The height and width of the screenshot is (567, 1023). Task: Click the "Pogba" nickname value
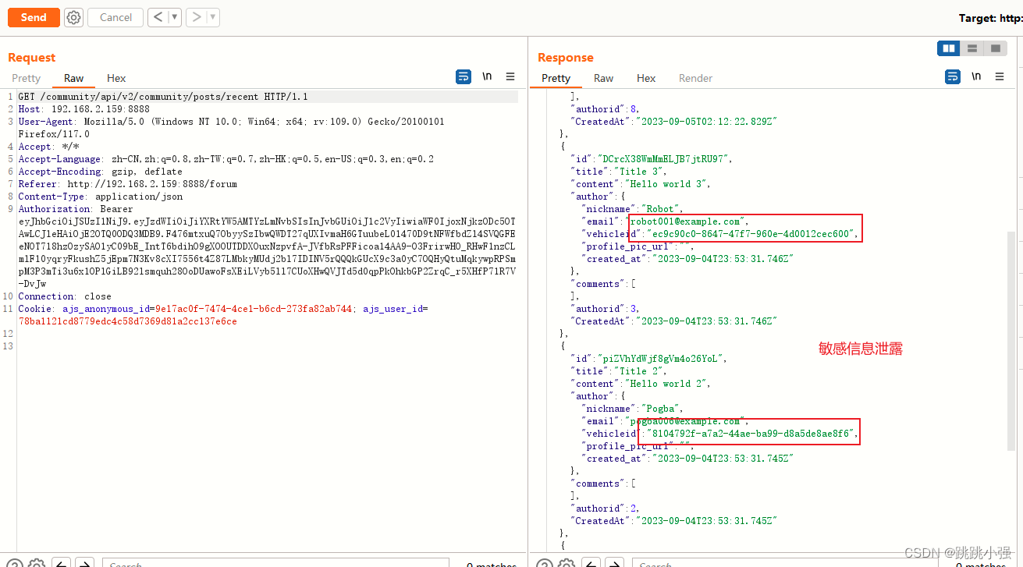pyautogui.click(x=662, y=409)
